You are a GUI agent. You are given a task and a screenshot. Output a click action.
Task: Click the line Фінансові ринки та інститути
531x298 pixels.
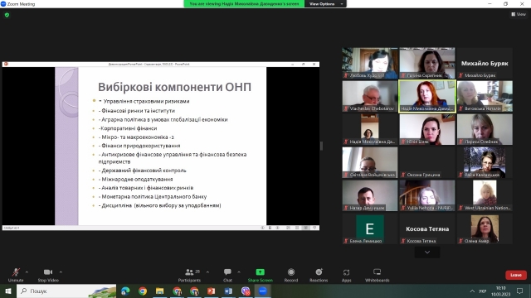point(137,110)
